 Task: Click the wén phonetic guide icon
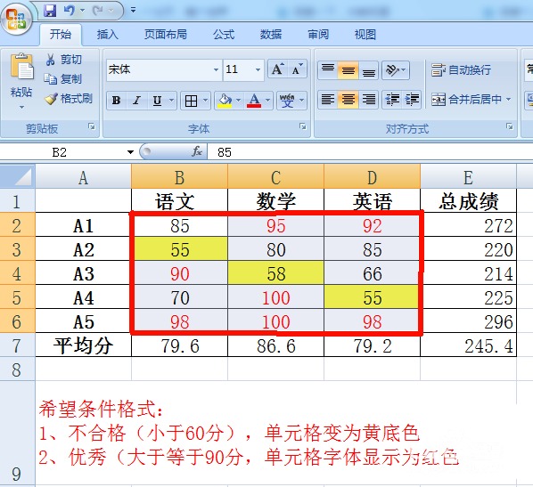[287, 101]
